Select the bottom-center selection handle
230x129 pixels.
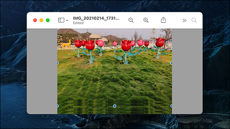click(x=115, y=106)
